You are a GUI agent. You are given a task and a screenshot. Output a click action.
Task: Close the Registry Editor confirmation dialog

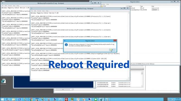pyautogui.click(x=115, y=40)
